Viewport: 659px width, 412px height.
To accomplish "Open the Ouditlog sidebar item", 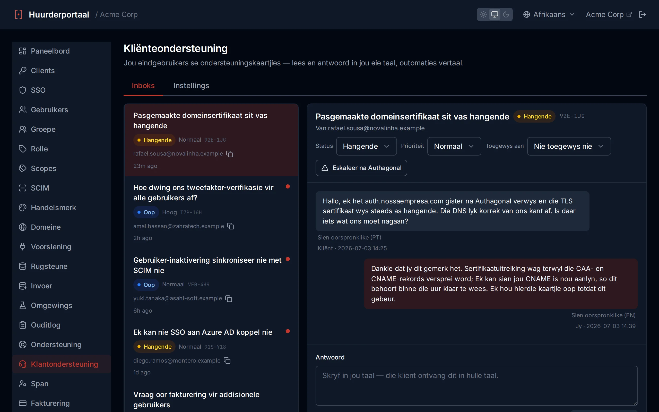I will [x=62, y=325].
